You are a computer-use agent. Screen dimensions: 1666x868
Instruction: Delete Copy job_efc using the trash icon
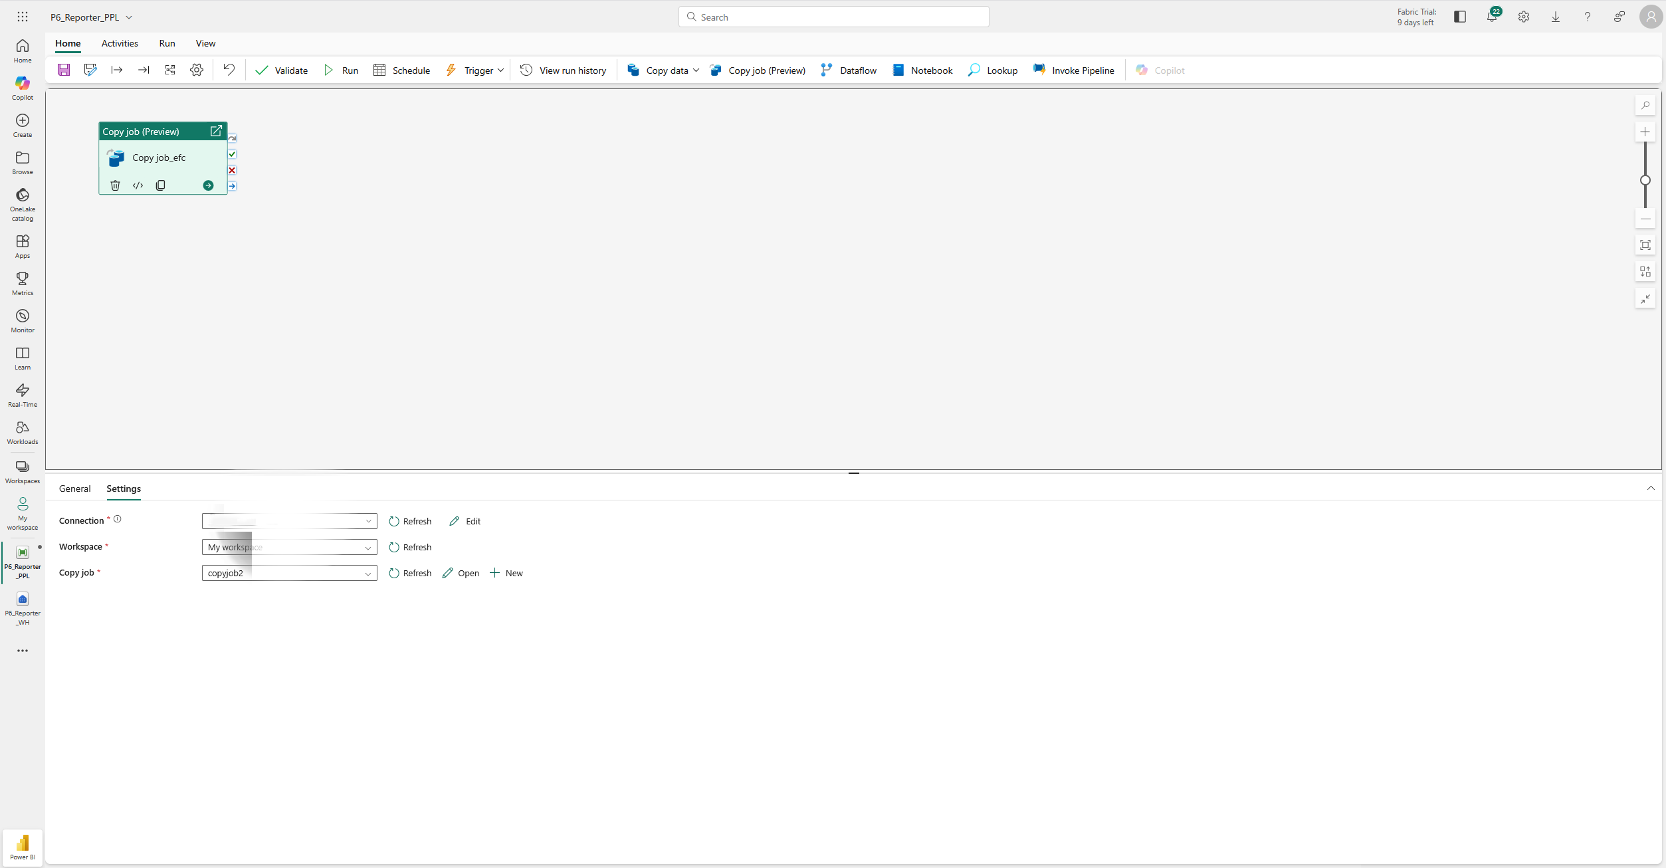coord(115,185)
